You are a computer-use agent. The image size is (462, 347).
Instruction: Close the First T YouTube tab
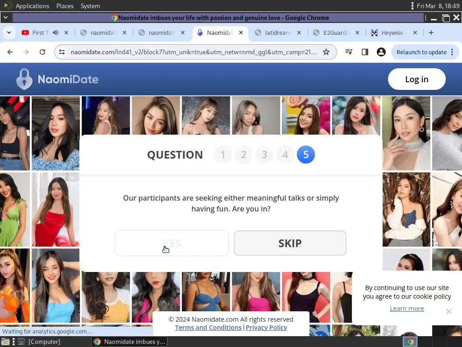(66, 33)
